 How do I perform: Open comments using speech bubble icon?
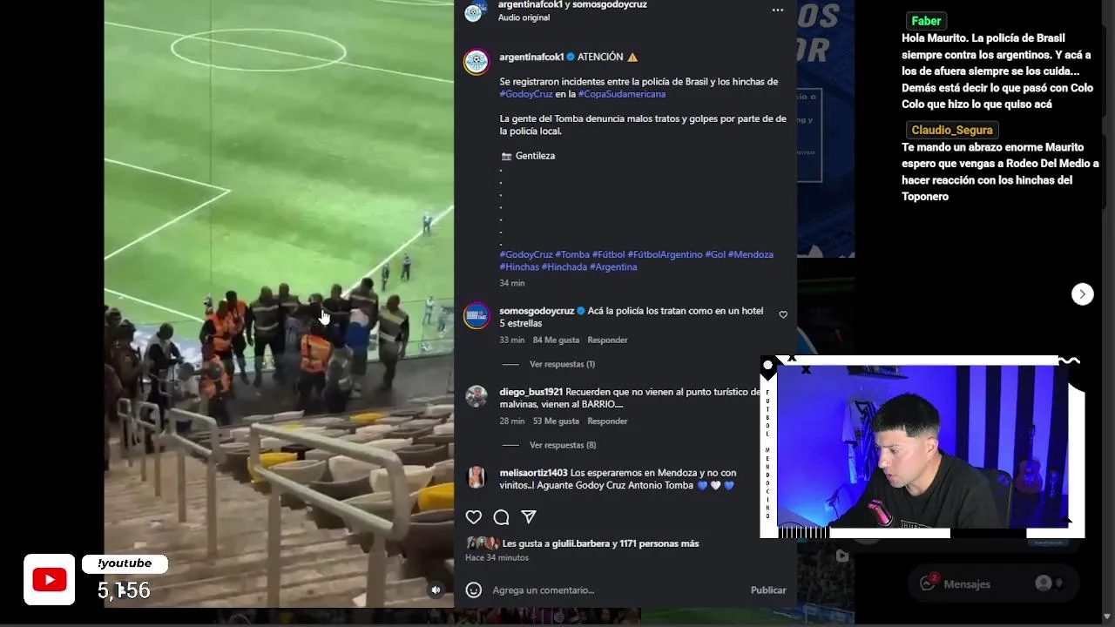(x=501, y=517)
